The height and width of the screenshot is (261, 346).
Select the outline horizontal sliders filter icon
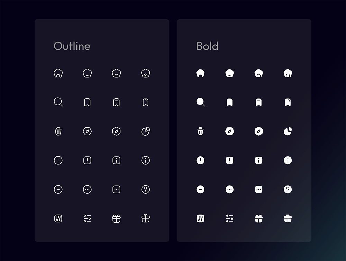(x=87, y=218)
